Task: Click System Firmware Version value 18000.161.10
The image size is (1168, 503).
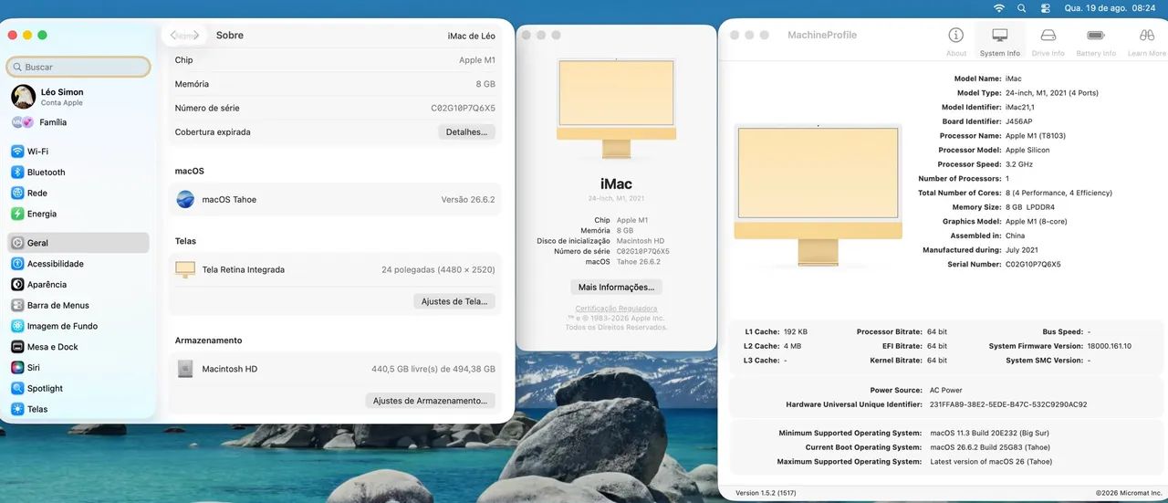Action: pos(1109,346)
